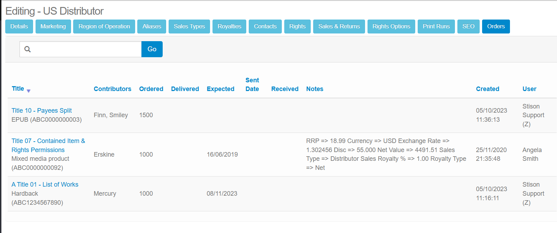Sort by the Expected column header
The height and width of the screenshot is (233, 557).
pyautogui.click(x=221, y=89)
